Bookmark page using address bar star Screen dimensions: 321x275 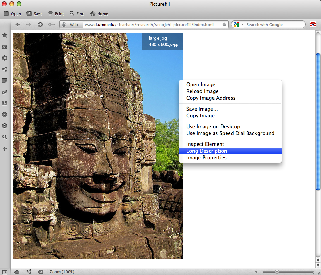tap(224, 24)
